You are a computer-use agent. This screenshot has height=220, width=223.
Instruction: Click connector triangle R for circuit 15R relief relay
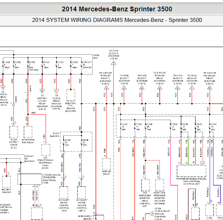pyautogui.click(x=209, y=88)
